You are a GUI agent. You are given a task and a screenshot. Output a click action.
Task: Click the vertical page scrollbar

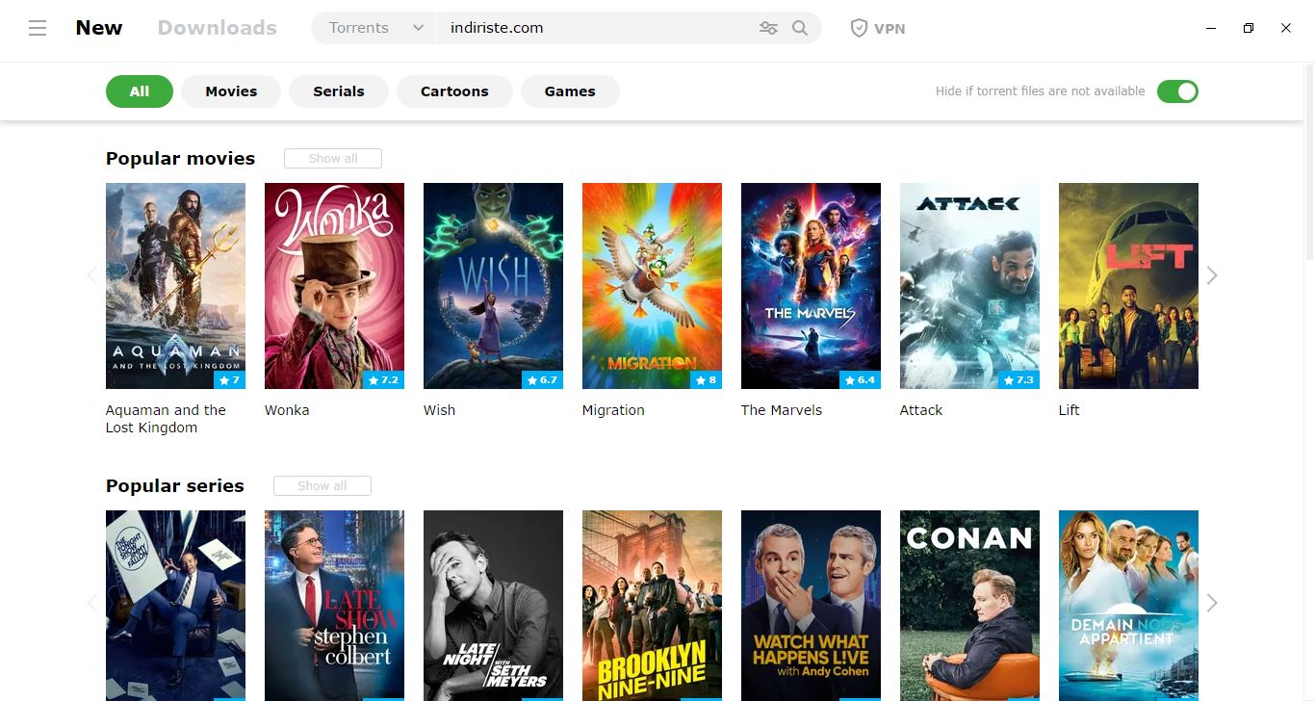[1309, 164]
